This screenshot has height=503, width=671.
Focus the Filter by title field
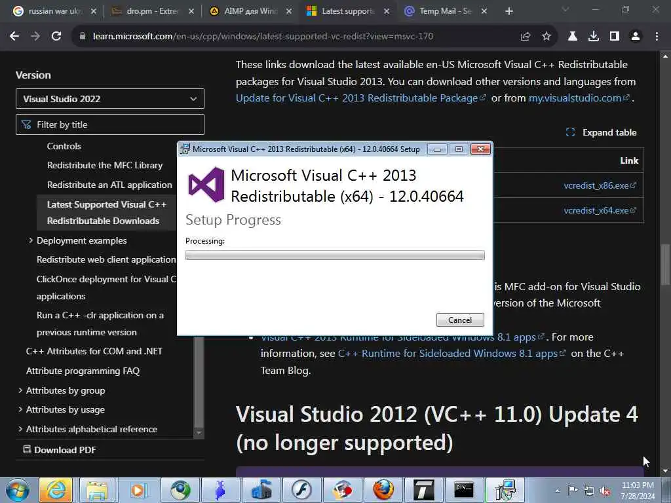(x=110, y=124)
